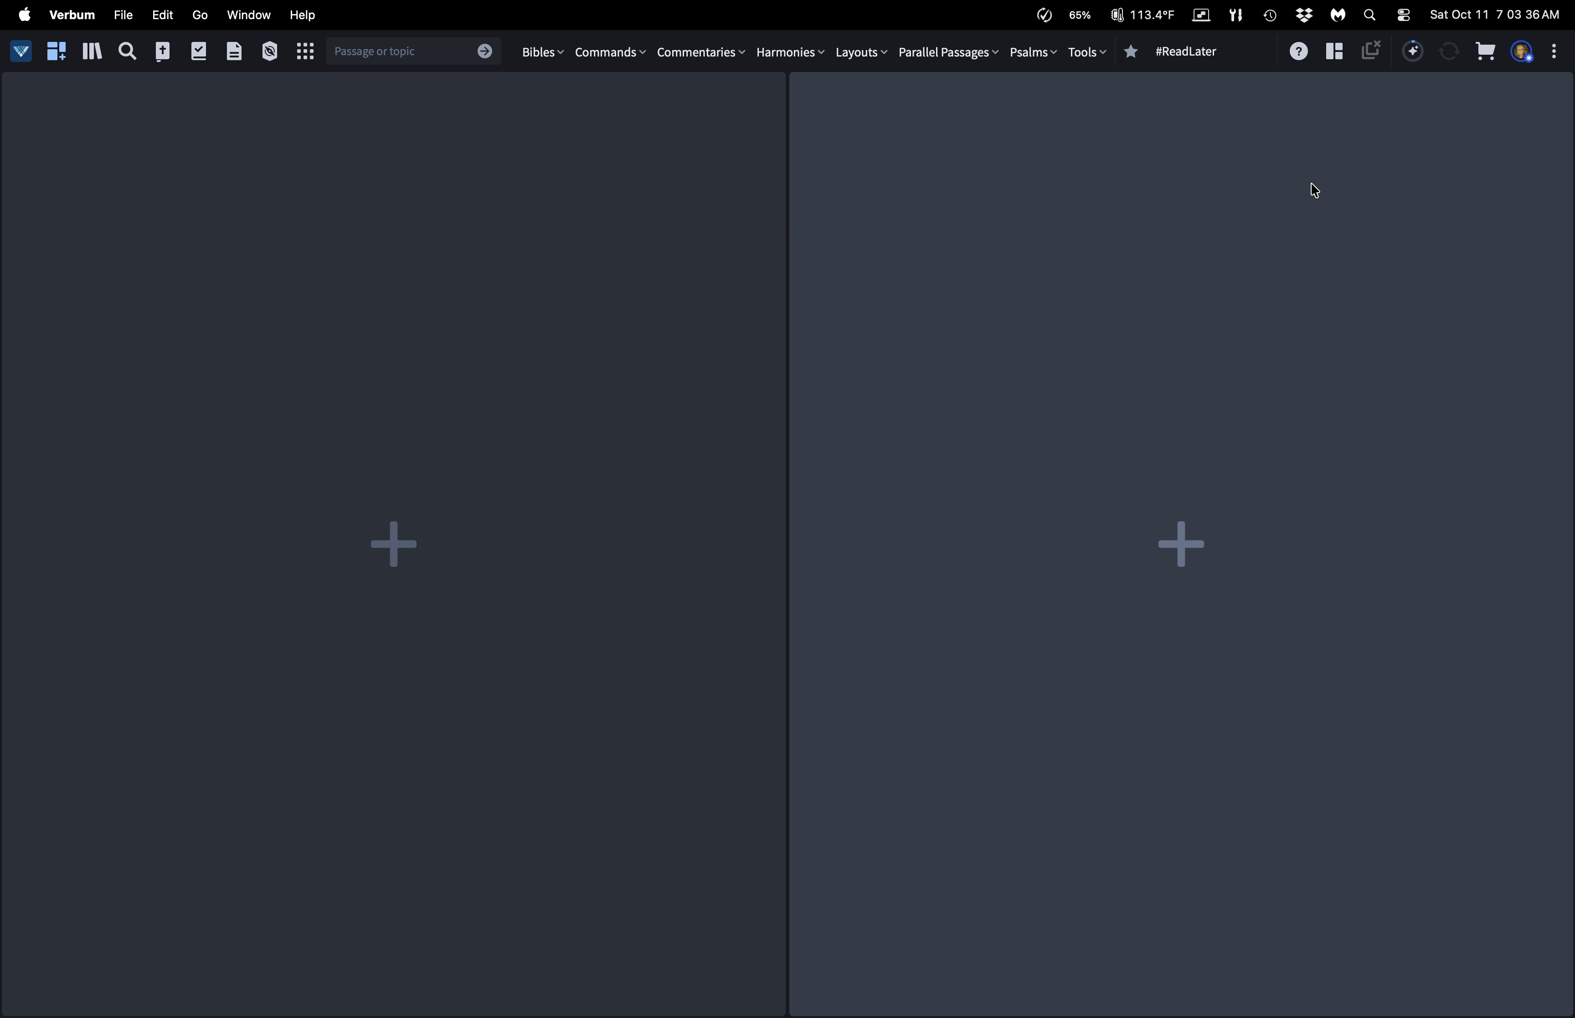
Task: Open the Window menu
Action: (x=248, y=15)
